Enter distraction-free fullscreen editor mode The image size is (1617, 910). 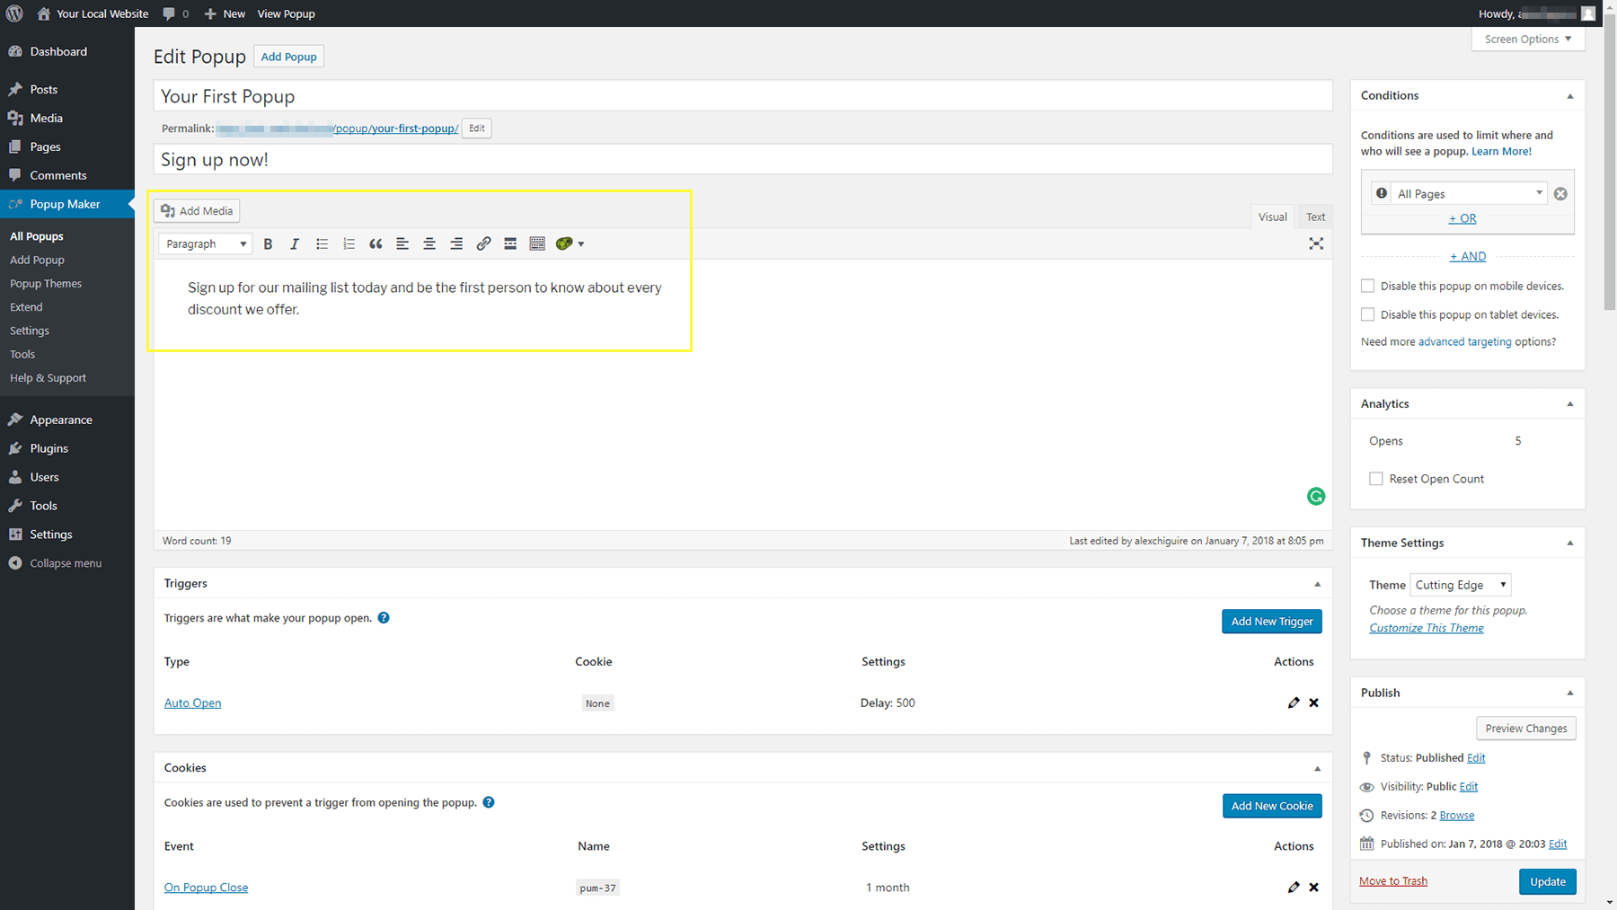click(x=1316, y=244)
